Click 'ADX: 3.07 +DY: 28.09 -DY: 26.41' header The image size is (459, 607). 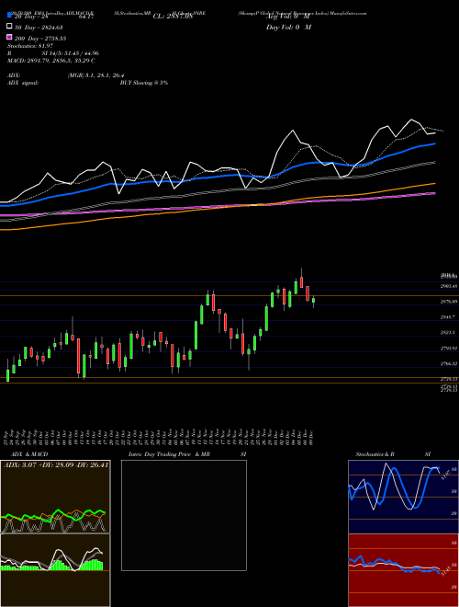[x=56, y=464]
